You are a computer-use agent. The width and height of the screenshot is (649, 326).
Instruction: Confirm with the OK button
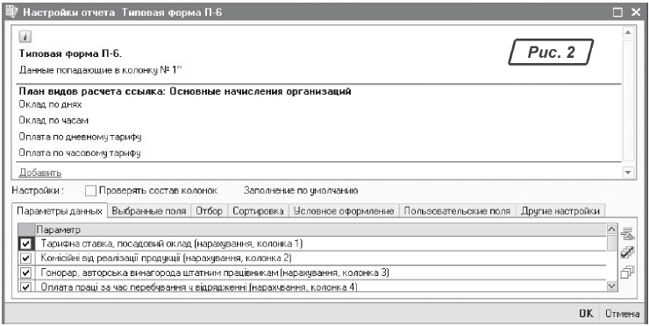586,314
